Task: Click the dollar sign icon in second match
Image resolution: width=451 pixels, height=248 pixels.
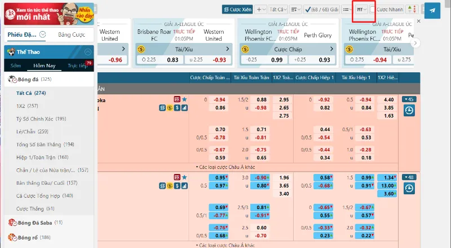Action: [177, 186]
